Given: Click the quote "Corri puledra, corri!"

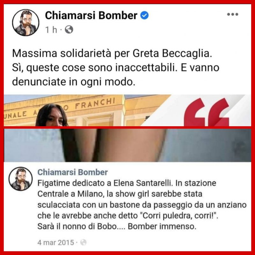Looking at the screenshot, I should [179, 216].
